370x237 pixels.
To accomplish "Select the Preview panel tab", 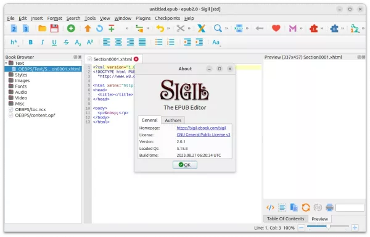I will tap(319, 219).
